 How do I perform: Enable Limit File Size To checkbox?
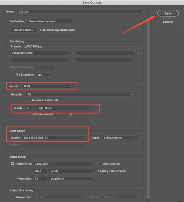pyautogui.click(x=28, y=115)
